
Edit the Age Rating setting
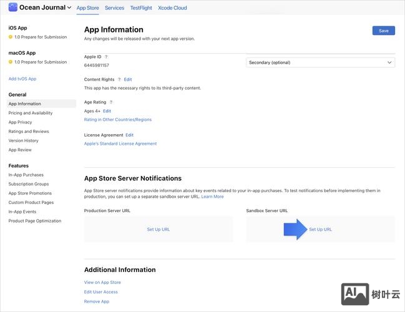tap(107, 110)
